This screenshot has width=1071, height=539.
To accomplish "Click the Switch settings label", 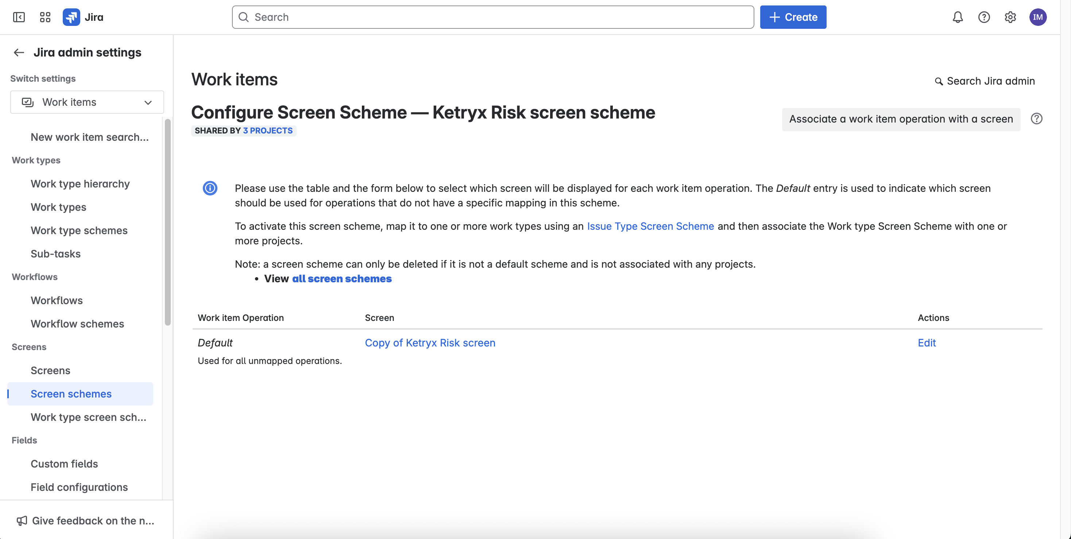I will click(43, 78).
